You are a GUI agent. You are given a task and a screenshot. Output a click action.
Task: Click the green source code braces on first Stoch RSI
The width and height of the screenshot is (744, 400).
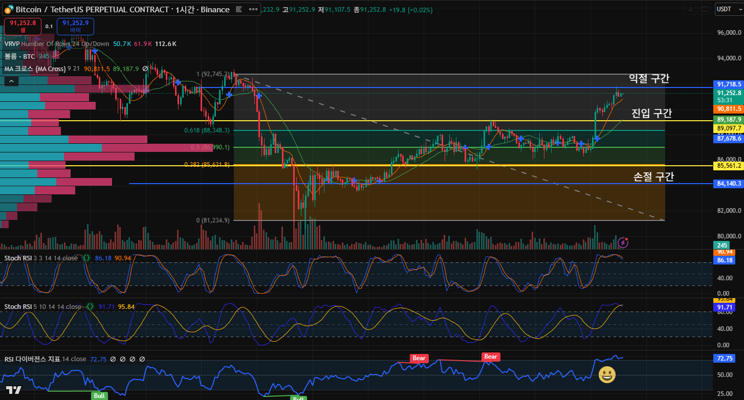pyautogui.click(x=86, y=258)
